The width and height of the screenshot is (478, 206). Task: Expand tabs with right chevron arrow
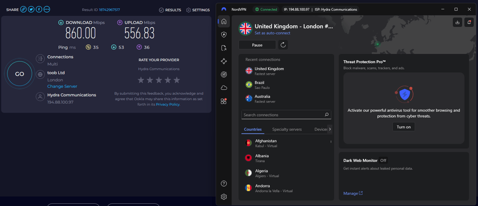pyautogui.click(x=330, y=129)
